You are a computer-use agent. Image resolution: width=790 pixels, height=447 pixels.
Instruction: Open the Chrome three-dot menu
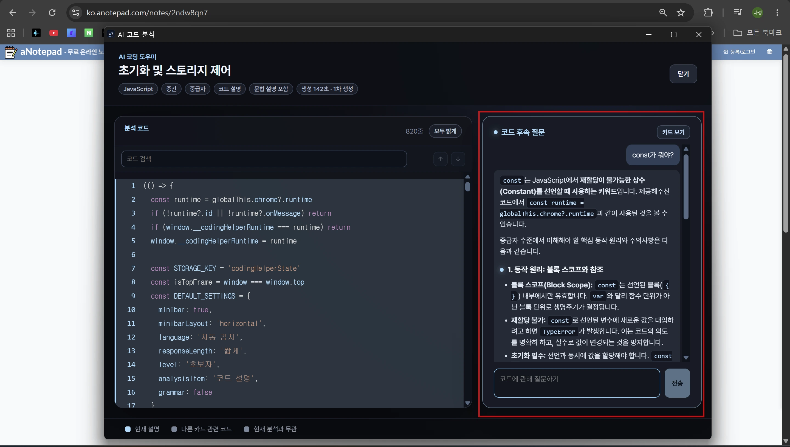tap(777, 13)
